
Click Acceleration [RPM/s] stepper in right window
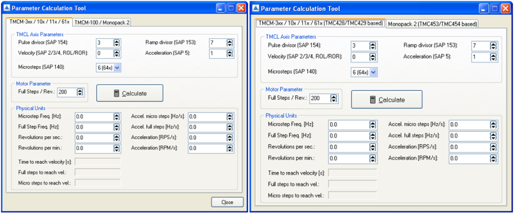point(493,159)
